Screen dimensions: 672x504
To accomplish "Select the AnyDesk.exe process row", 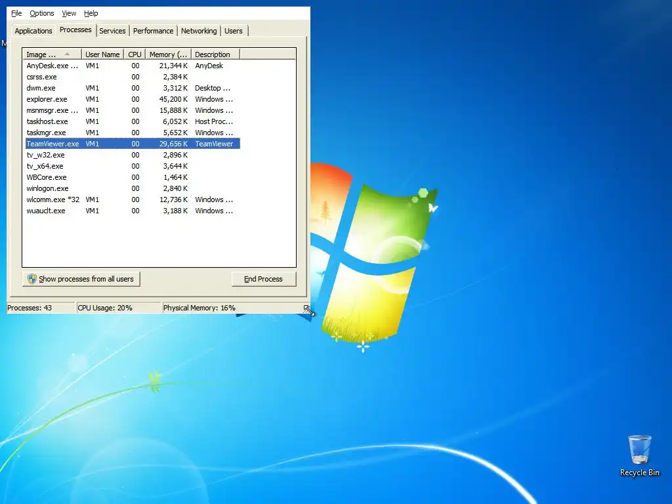I will point(133,66).
